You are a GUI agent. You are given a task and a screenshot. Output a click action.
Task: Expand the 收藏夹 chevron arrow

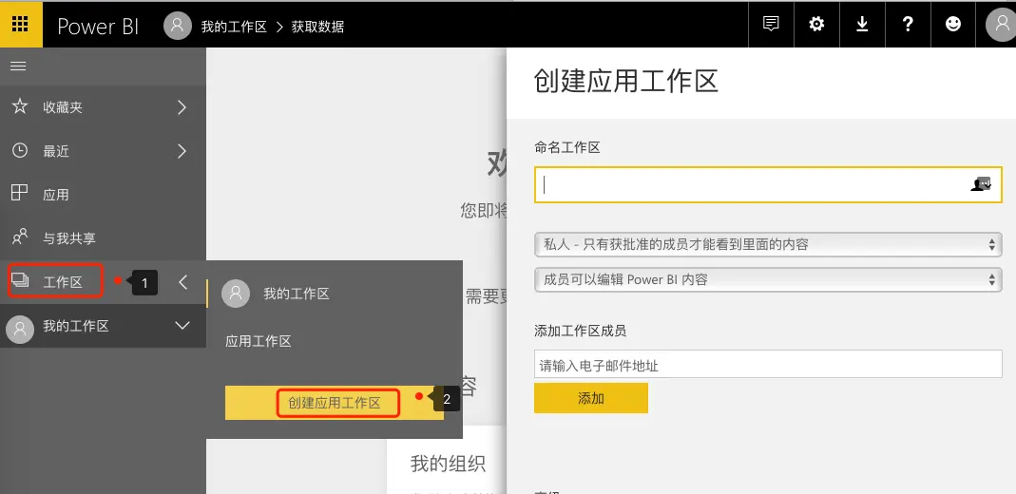pos(182,107)
